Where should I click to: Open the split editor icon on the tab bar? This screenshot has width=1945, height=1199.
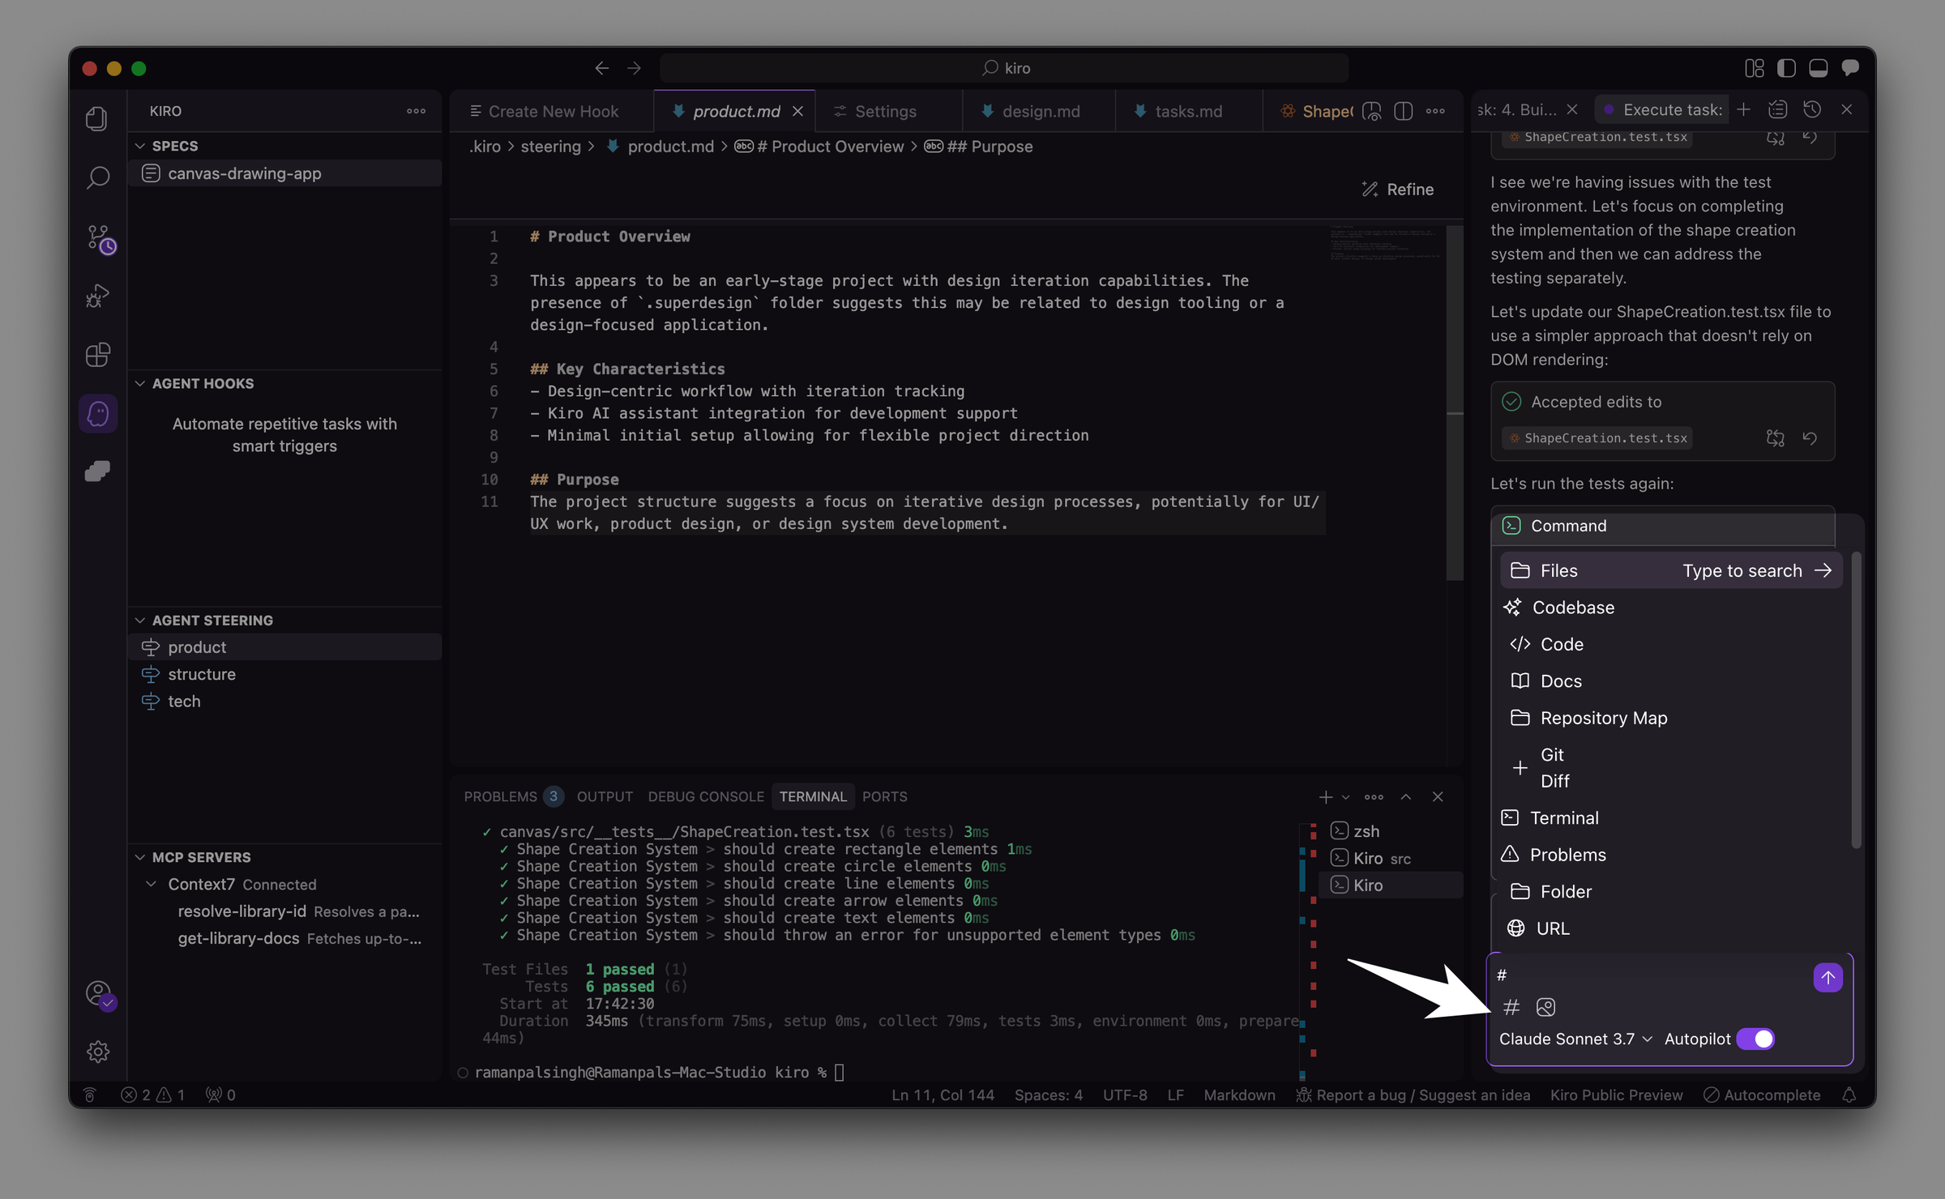(1404, 111)
